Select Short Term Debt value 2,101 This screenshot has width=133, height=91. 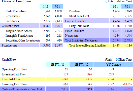click(116, 16)
